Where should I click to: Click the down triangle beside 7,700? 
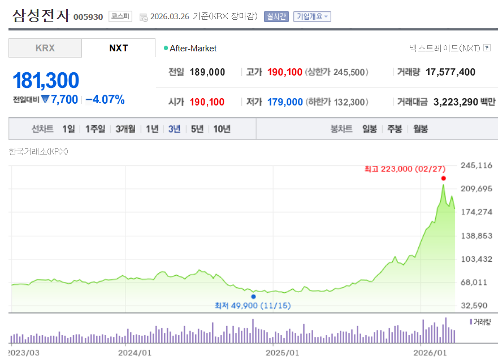coord(45,99)
